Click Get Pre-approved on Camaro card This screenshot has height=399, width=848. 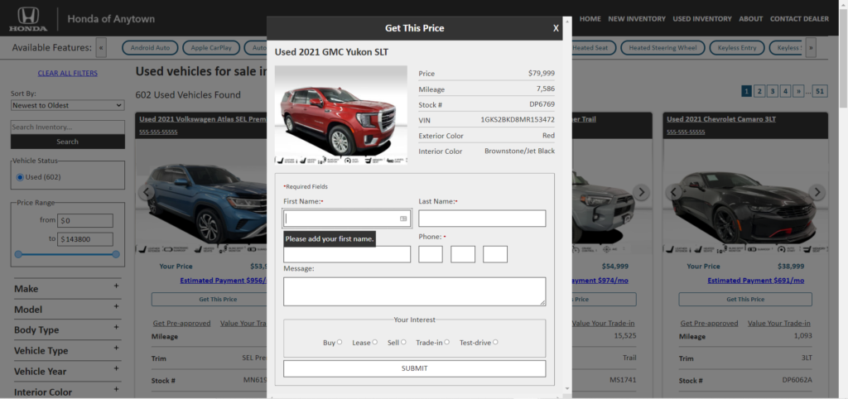[x=709, y=324]
